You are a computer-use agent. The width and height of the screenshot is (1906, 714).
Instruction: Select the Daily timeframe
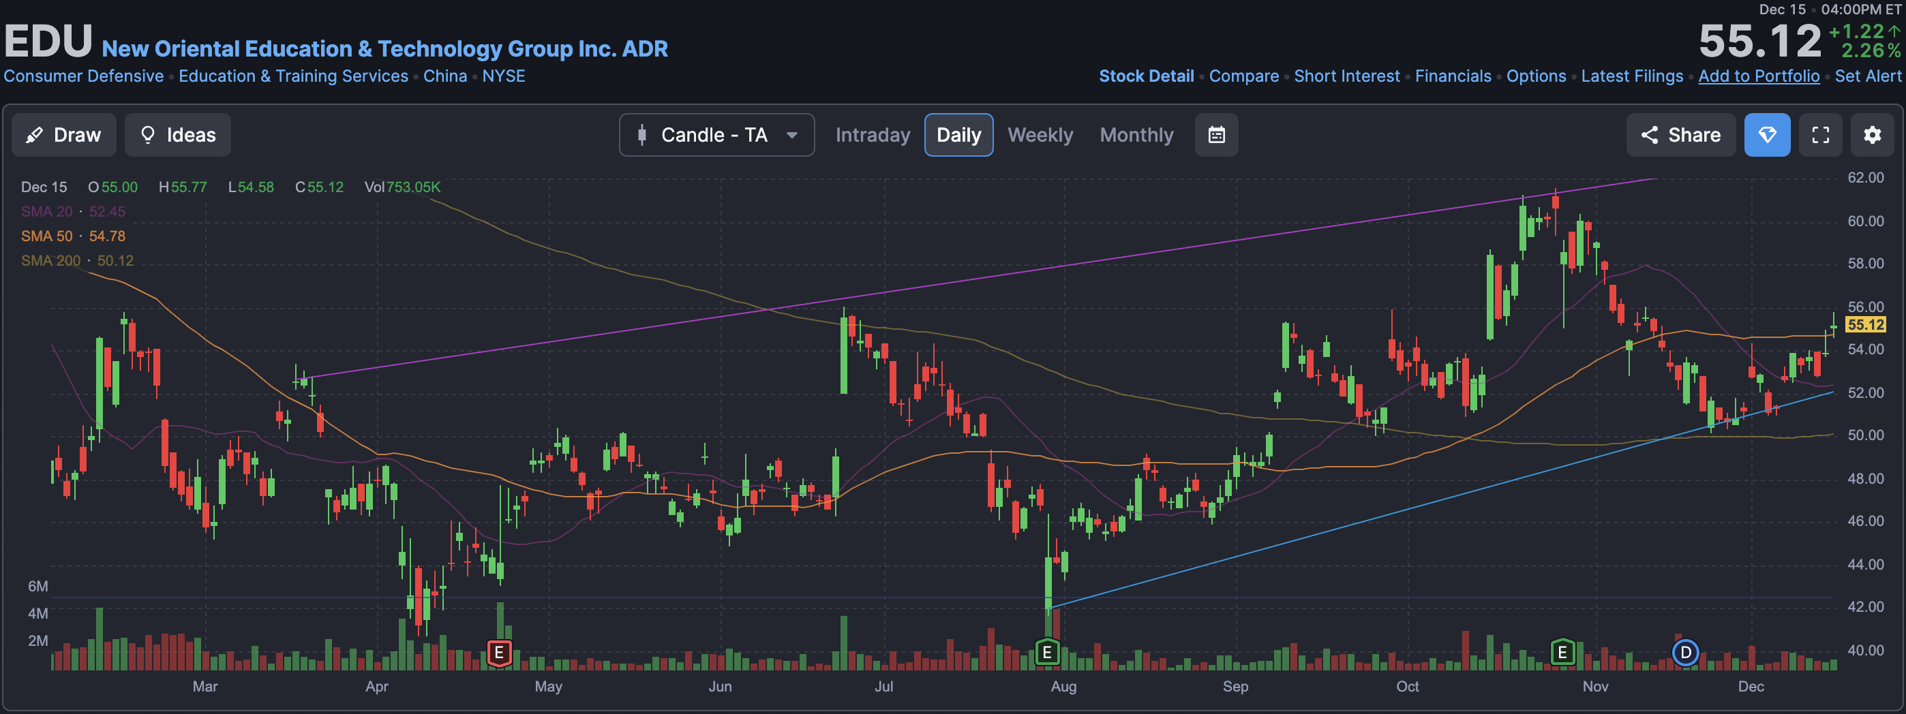[x=958, y=134]
